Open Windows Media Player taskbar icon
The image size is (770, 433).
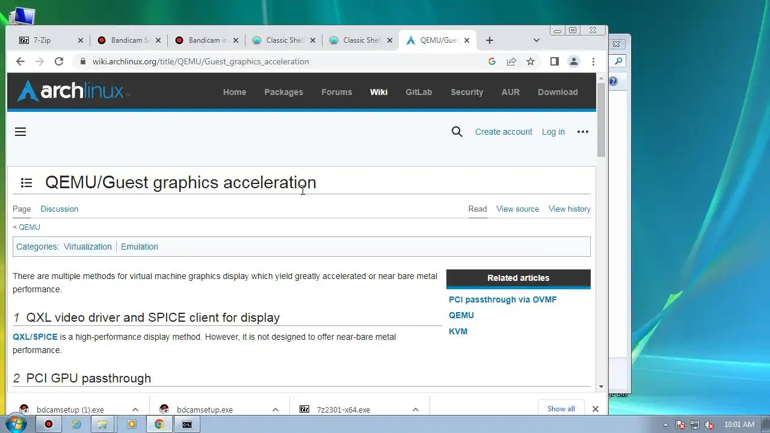click(131, 424)
